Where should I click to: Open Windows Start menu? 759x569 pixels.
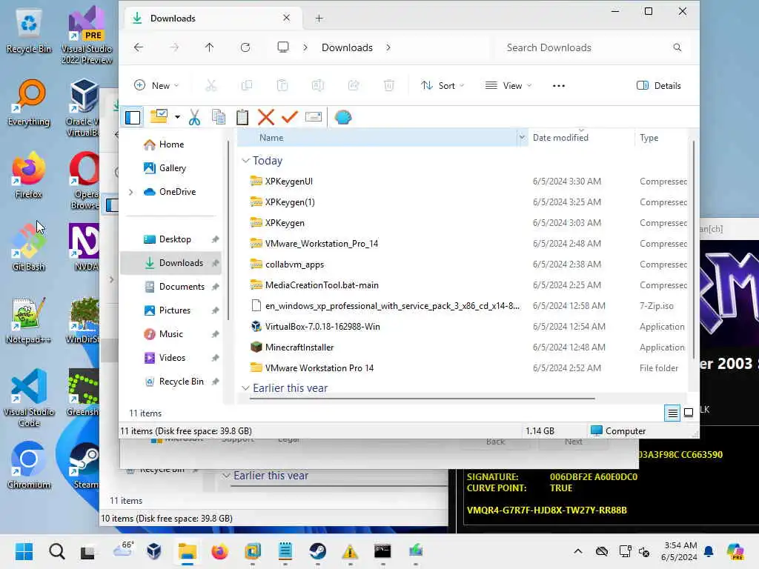pos(24,551)
